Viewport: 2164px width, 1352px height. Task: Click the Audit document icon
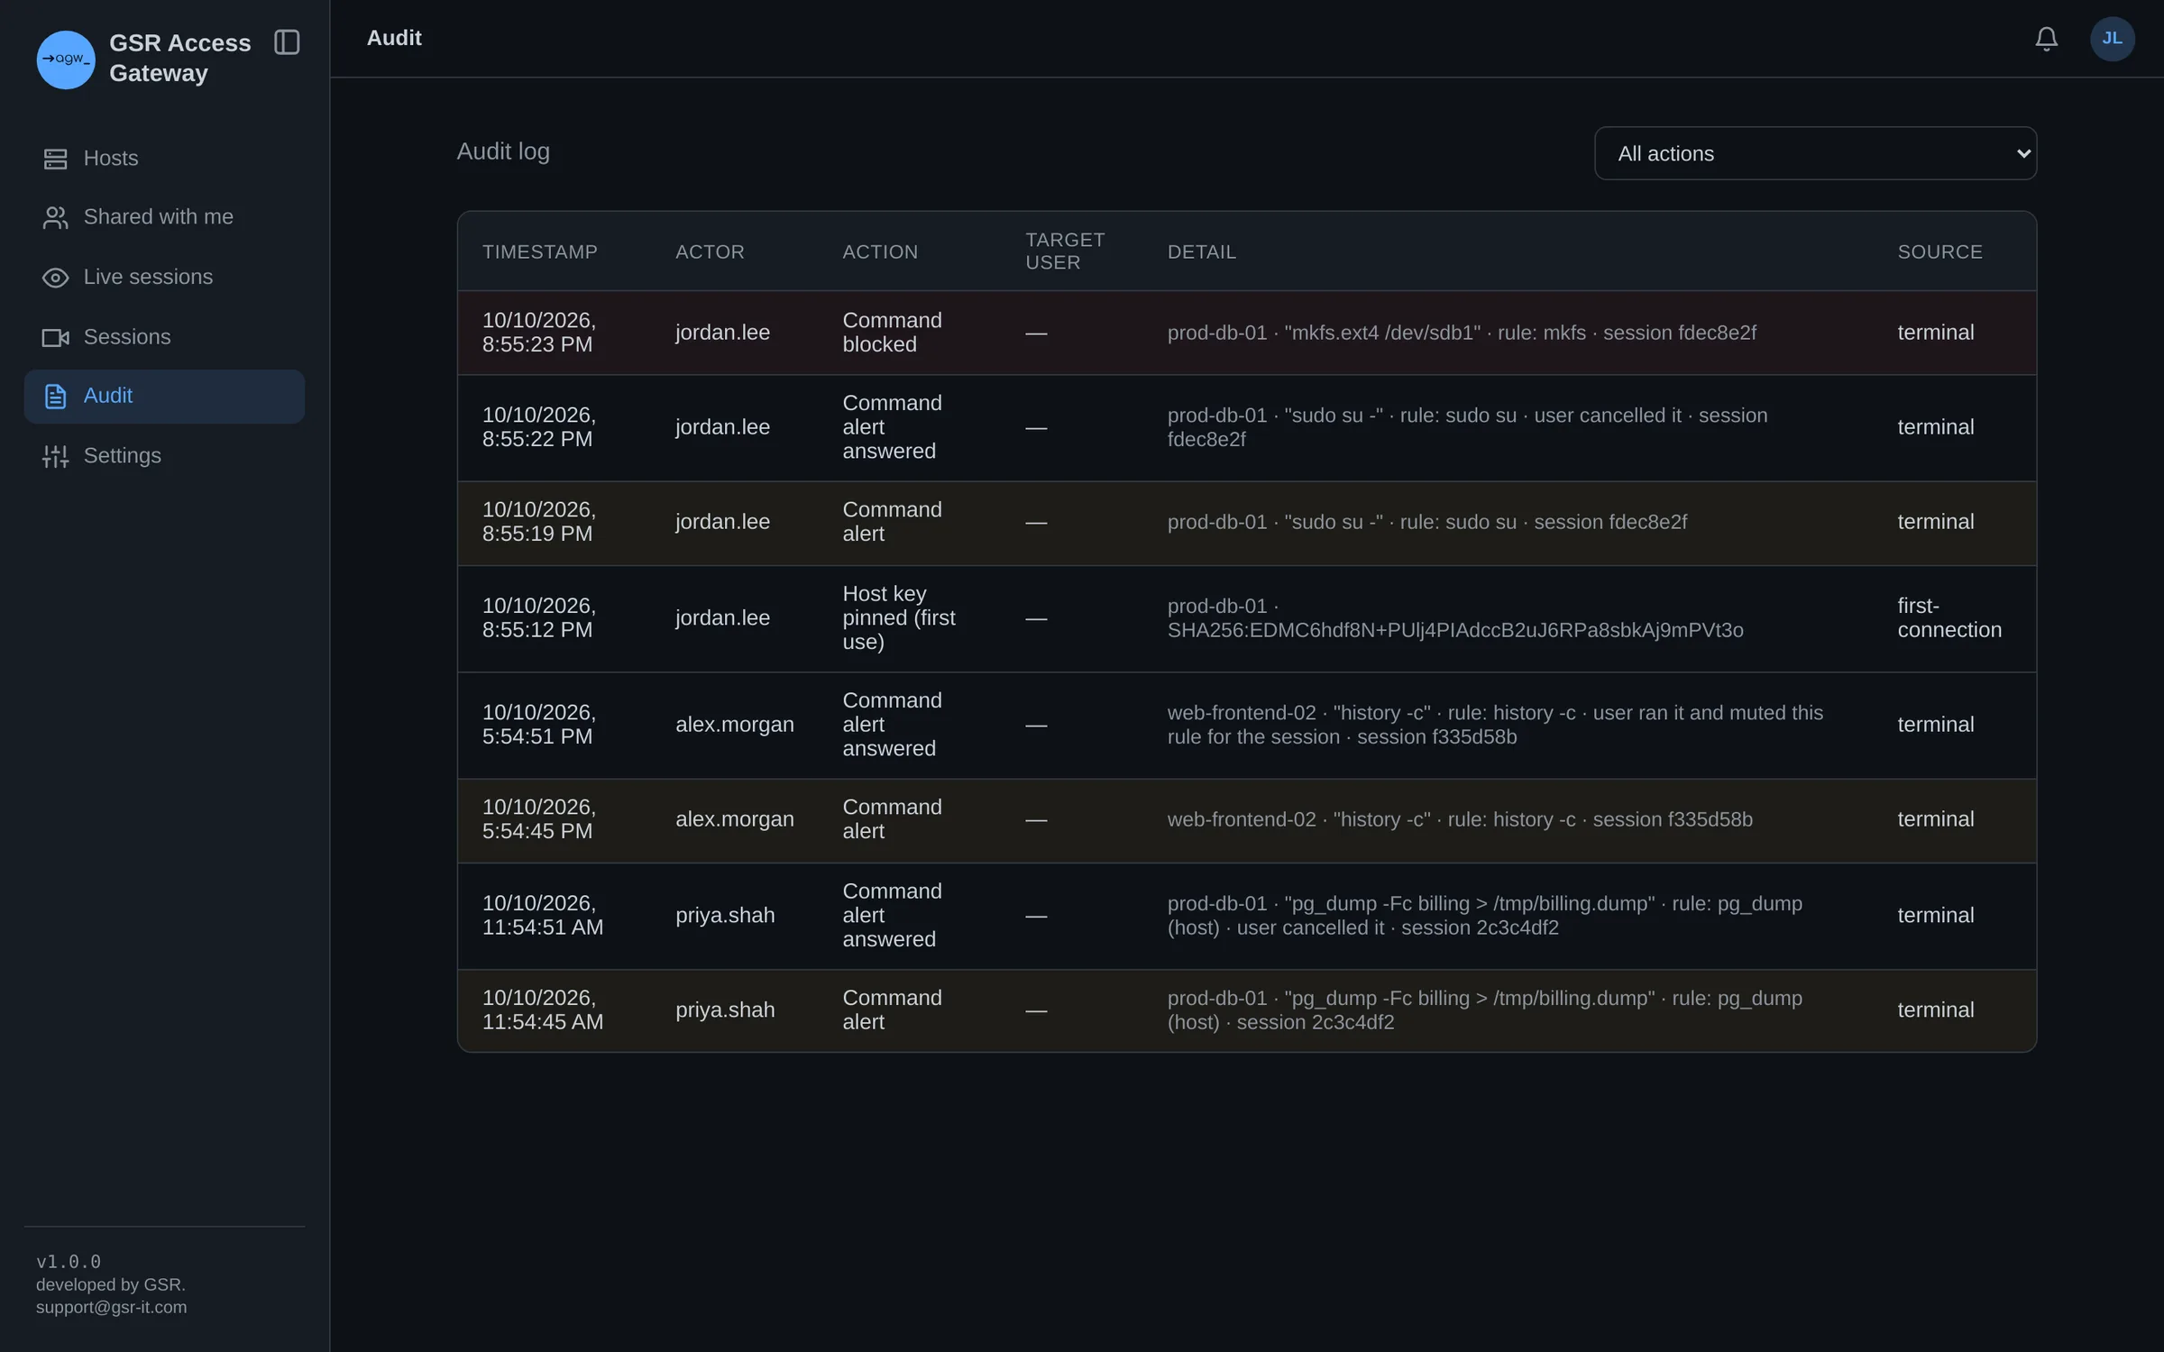(55, 397)
